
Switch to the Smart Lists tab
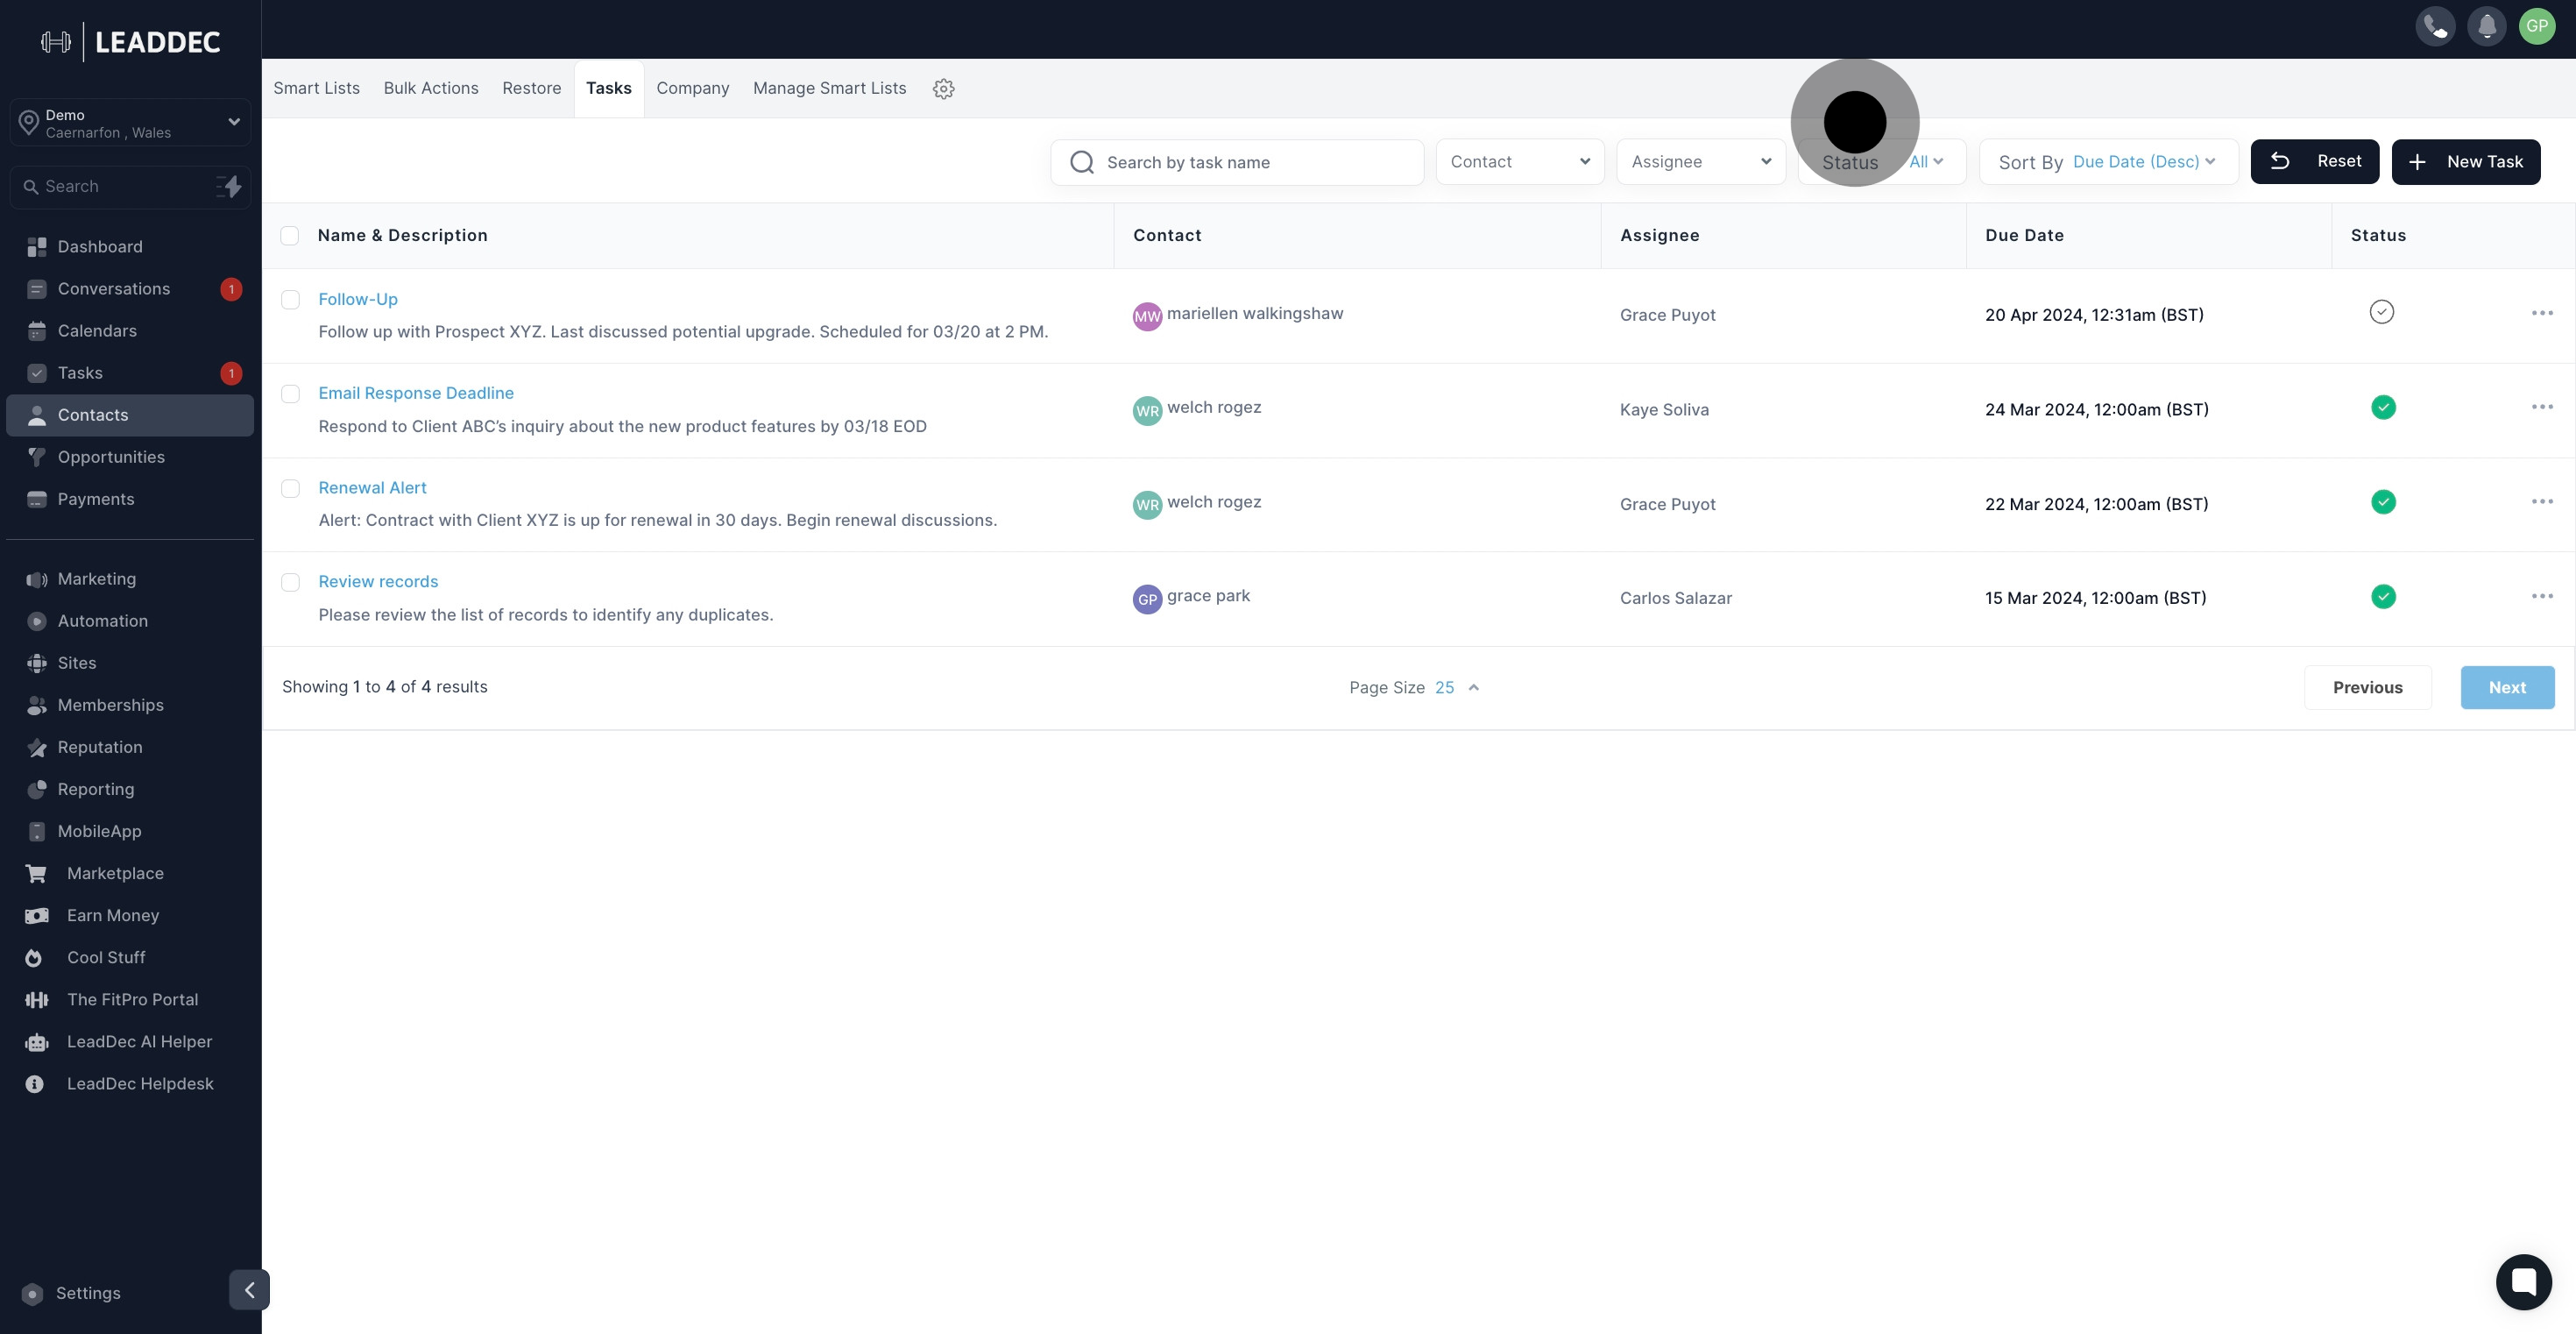click(x=316, y=88)
